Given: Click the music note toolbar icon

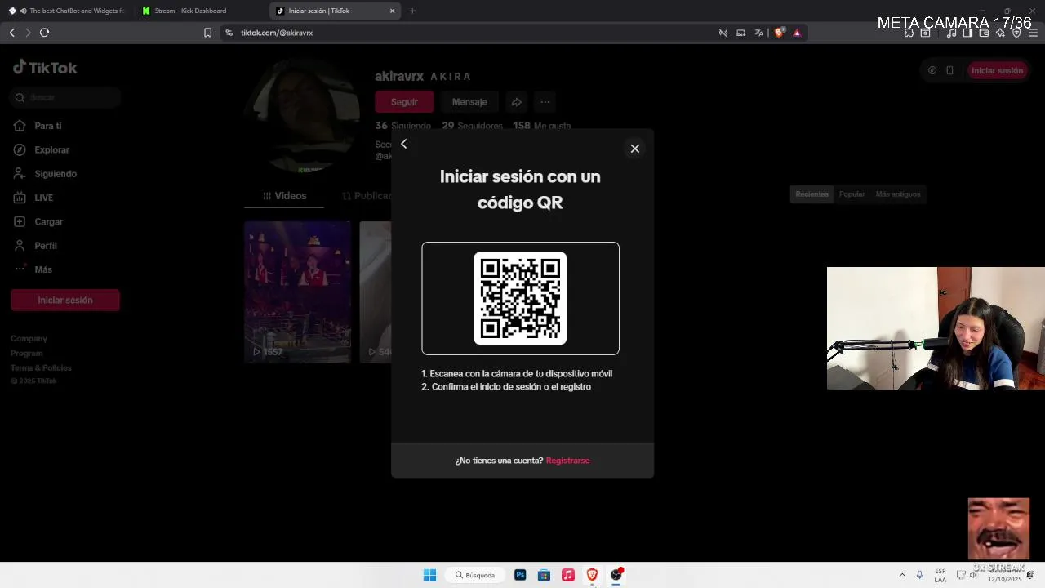Looking at the screenshot, I should pyautogui.click(x=951, y=33).
